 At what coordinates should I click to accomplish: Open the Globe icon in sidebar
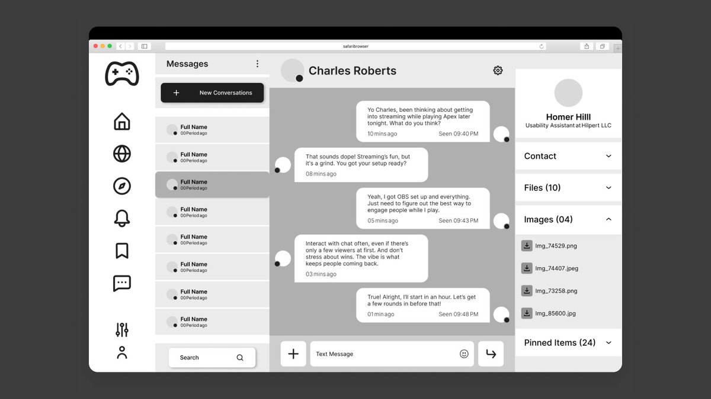coord(121,154)
